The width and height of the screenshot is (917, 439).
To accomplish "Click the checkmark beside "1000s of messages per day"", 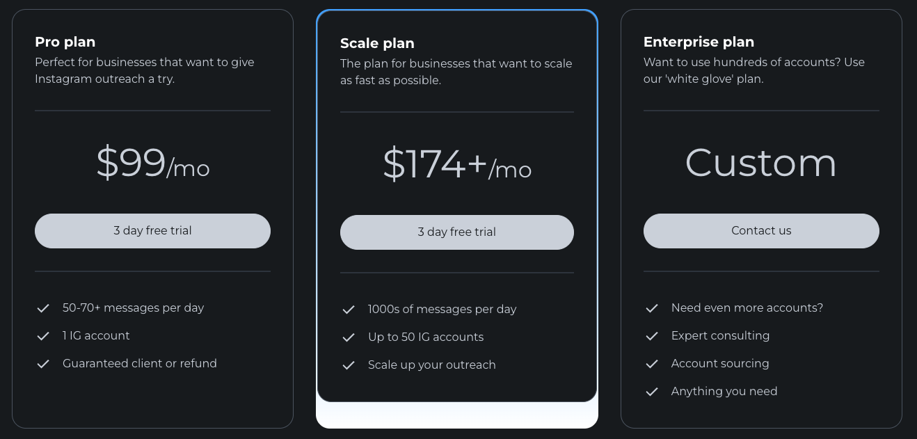I will coord(348,309).
